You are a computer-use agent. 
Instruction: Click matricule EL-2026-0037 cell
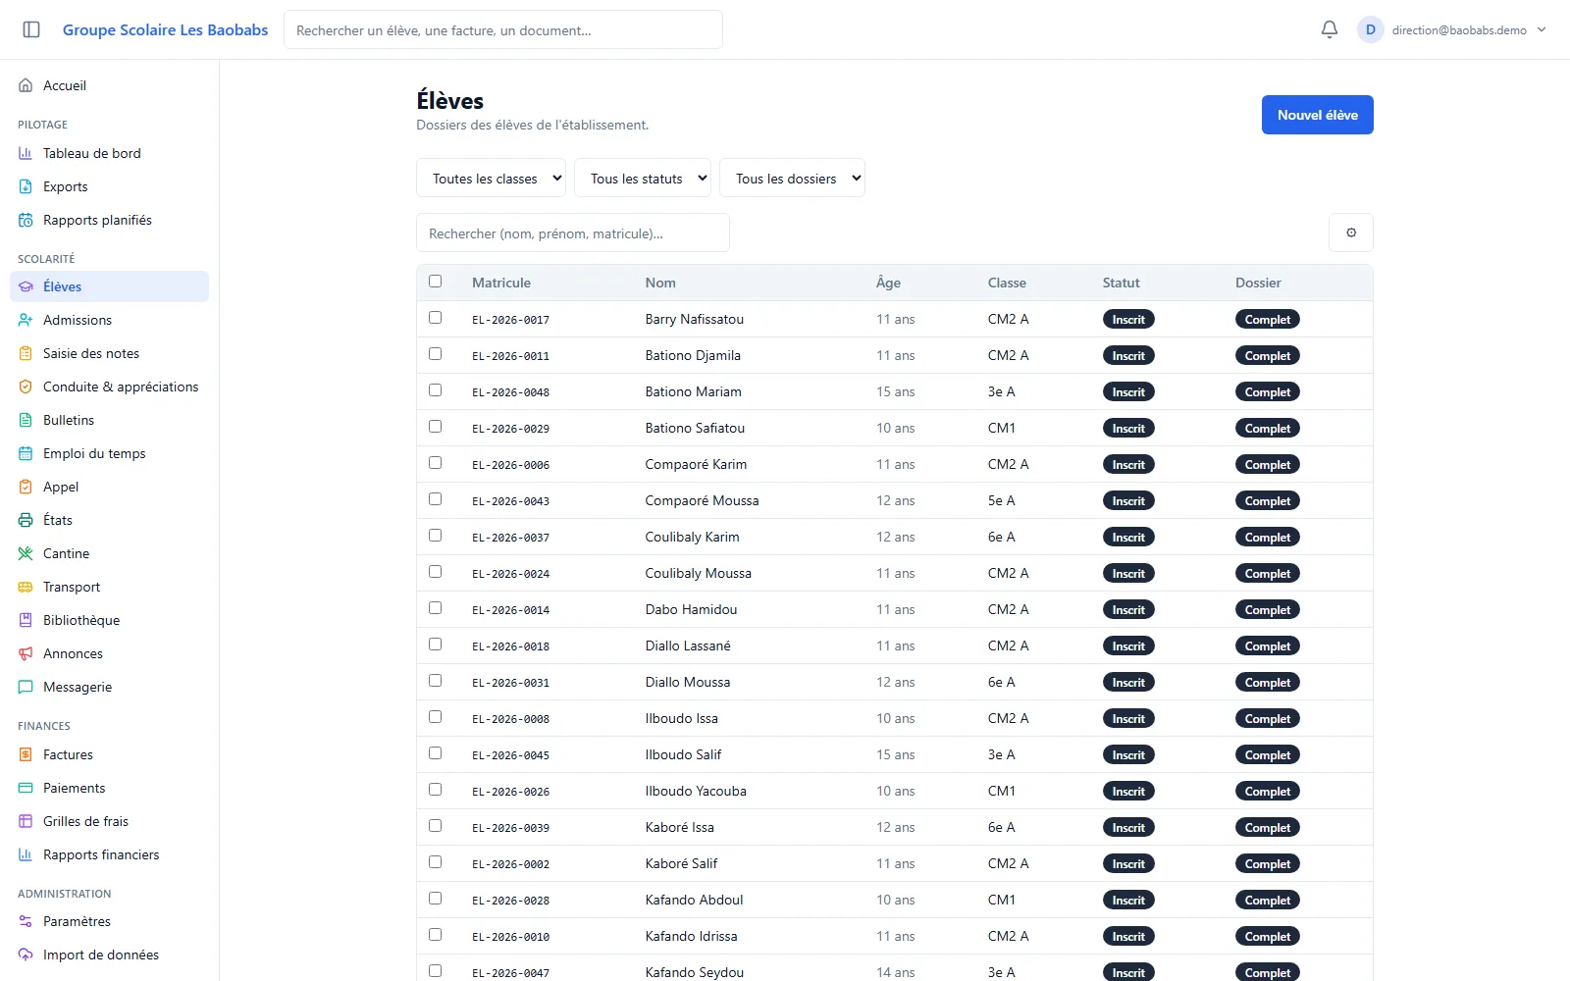(x=510, y=538)
